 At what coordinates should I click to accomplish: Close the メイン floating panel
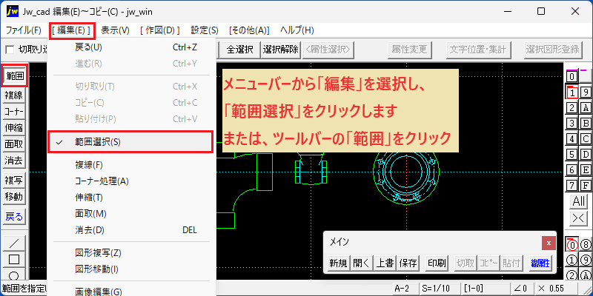coord(549,243)
